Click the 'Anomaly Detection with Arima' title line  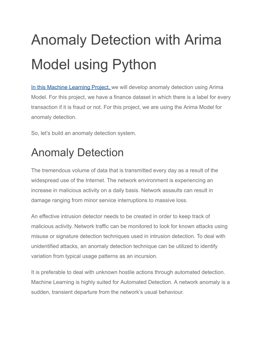coord(126,40)
